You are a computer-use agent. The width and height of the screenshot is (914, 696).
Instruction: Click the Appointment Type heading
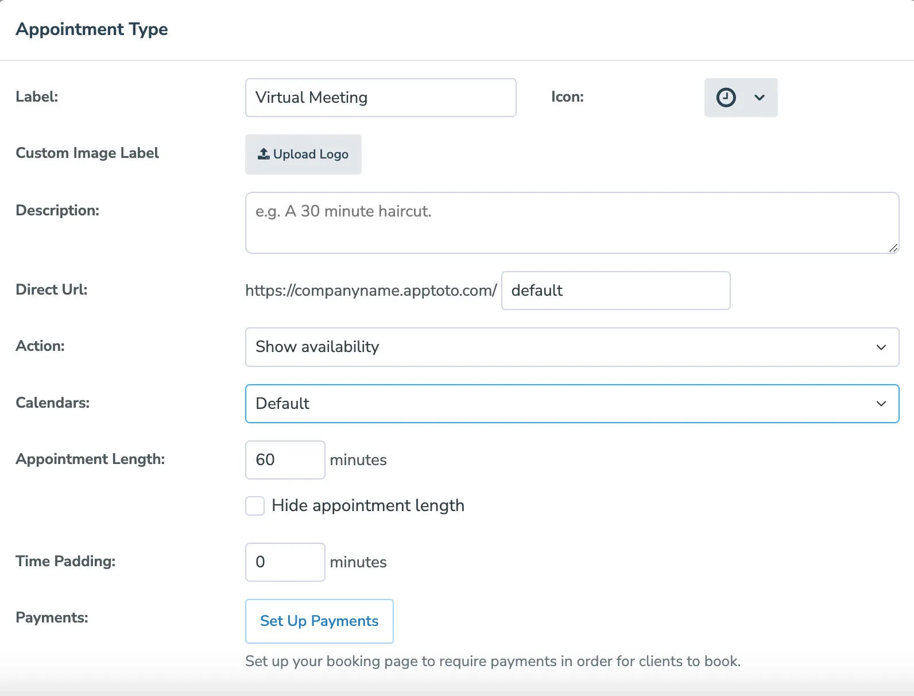point(92,29)
